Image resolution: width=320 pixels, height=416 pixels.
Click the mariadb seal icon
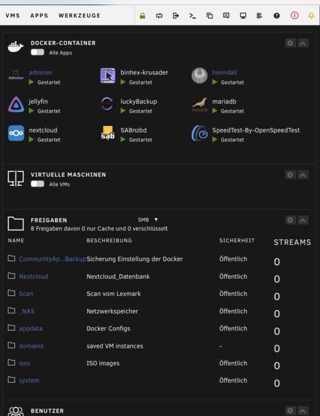pyautogui.click(x=200, y=104)
